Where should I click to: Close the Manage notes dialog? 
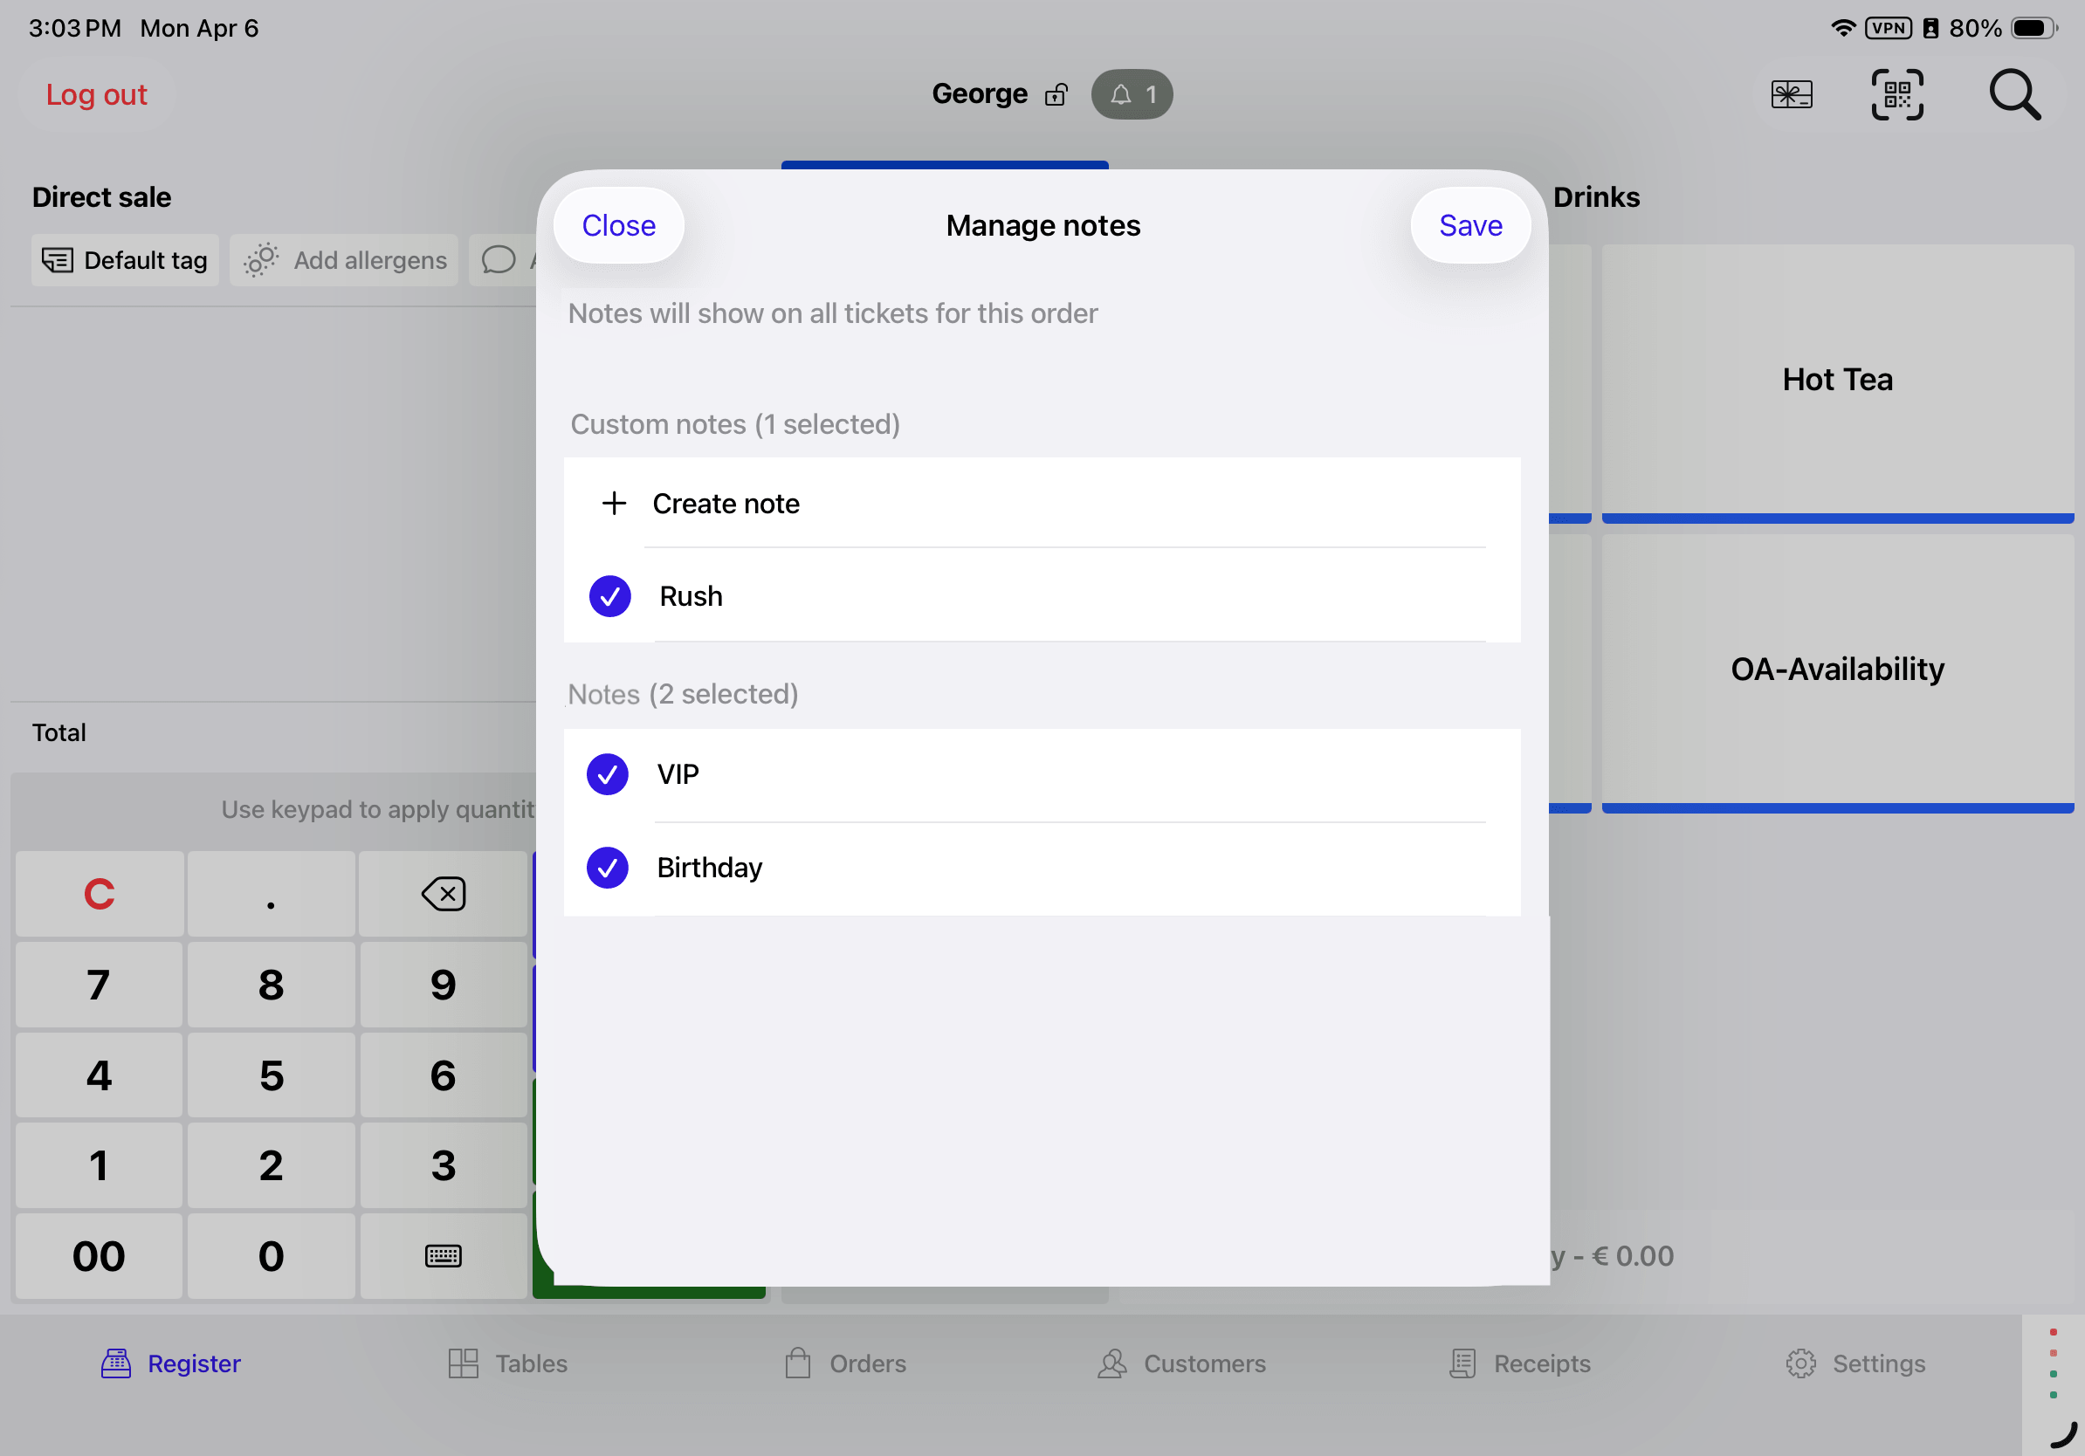(618, 225)
